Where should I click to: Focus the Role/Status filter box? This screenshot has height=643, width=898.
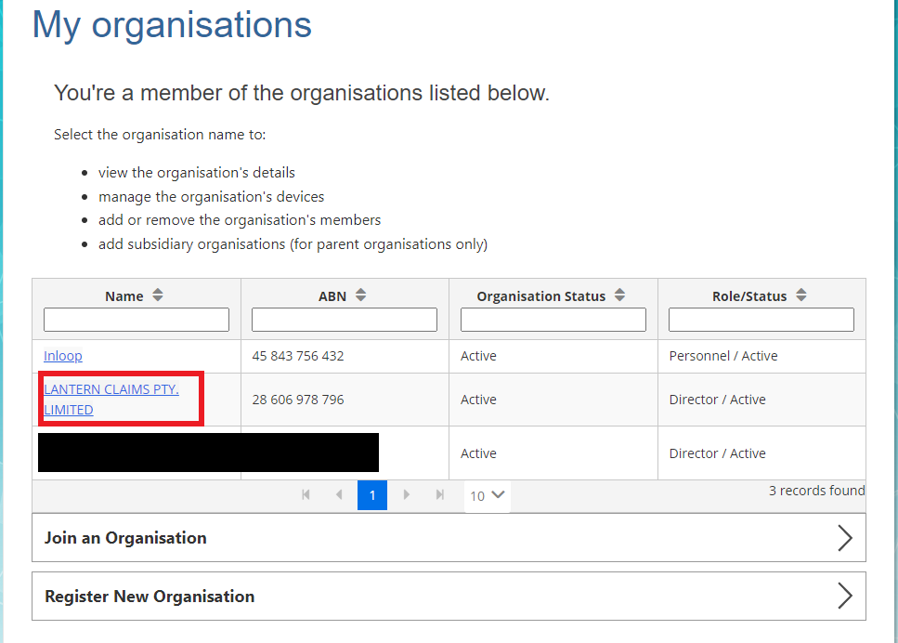761,320
